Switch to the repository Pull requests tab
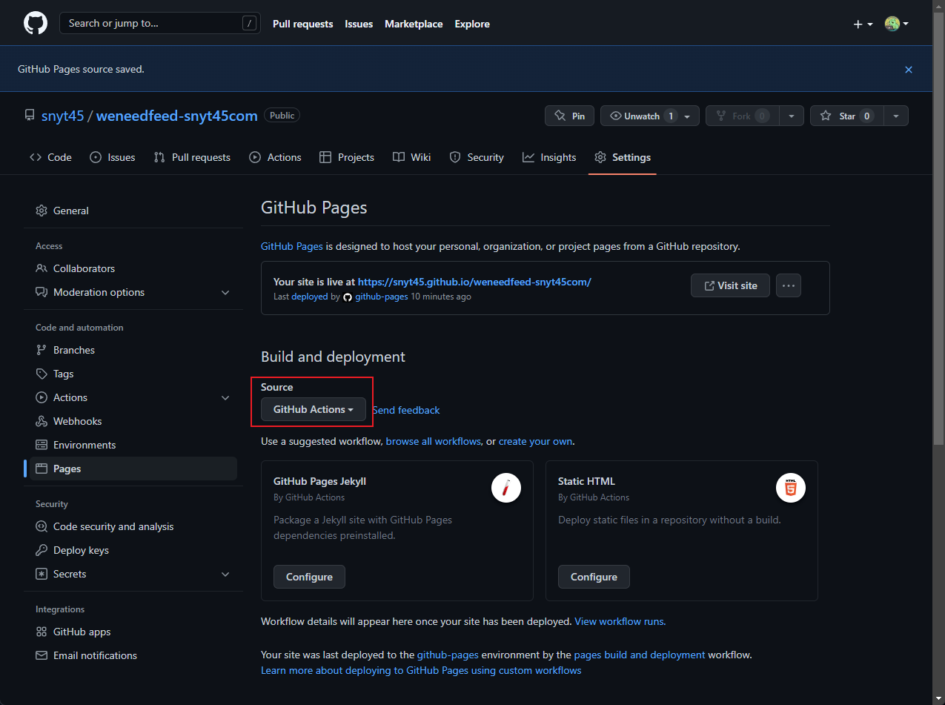Image resolution: width=945 pixels, height=705 pixels. pos(192,157)
